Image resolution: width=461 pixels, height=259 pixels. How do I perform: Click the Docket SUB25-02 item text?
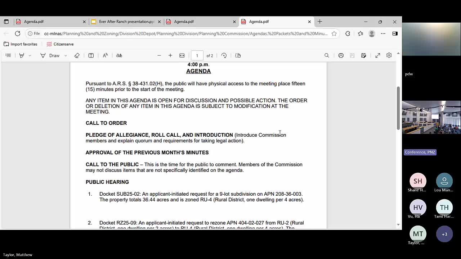click(x=202, y=197)
